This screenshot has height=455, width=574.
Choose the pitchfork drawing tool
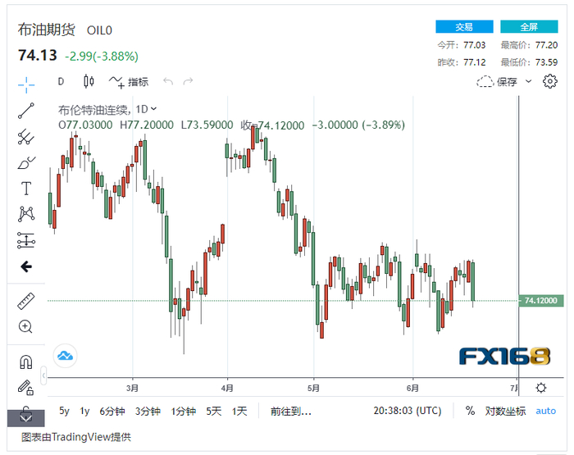click(26, 137)
